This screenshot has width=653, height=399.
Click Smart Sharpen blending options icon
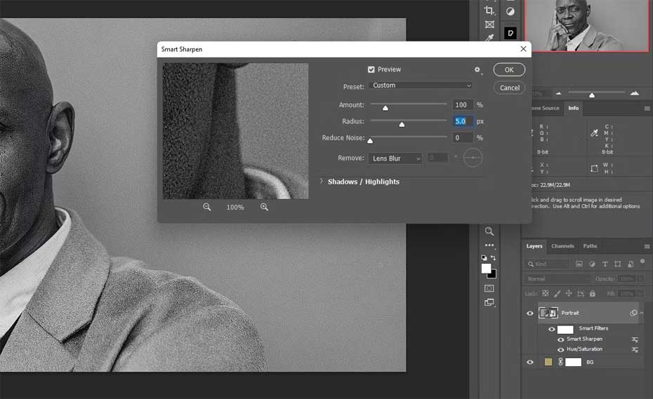pyautogui.click(x=635, y=339)
